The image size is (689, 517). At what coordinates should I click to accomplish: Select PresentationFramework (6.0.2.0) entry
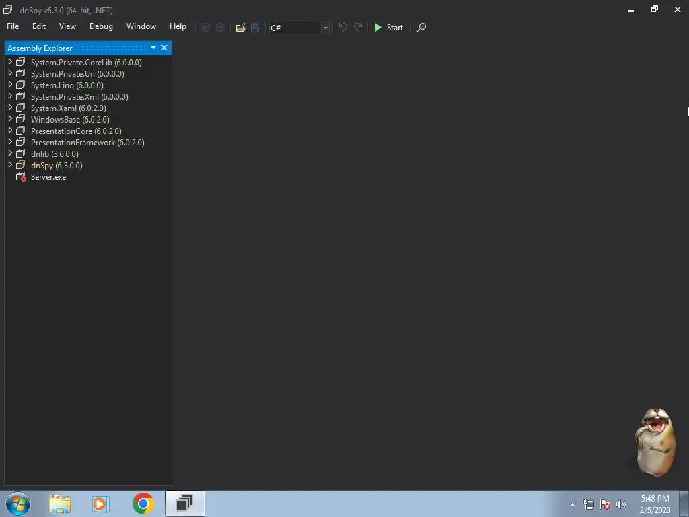click(x=87, y=143)
